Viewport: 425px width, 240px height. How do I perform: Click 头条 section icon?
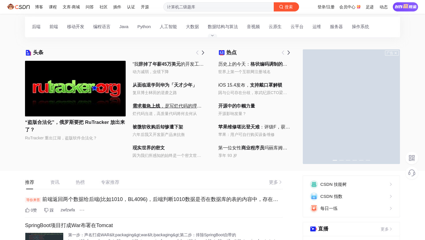[x=28, y=52]
